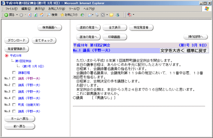The width and height of the screenshot is (213, 138).
Task: Open No.6 議長(平野一夫) link
Action: click(29, 111)
